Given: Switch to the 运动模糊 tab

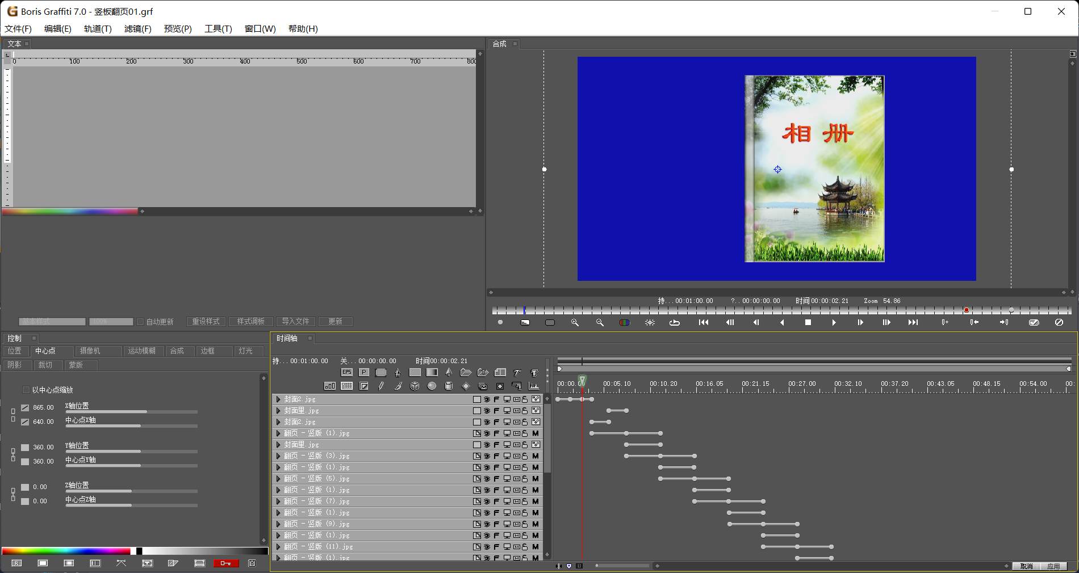Looking at the screenshot, I should pos(144,351).
